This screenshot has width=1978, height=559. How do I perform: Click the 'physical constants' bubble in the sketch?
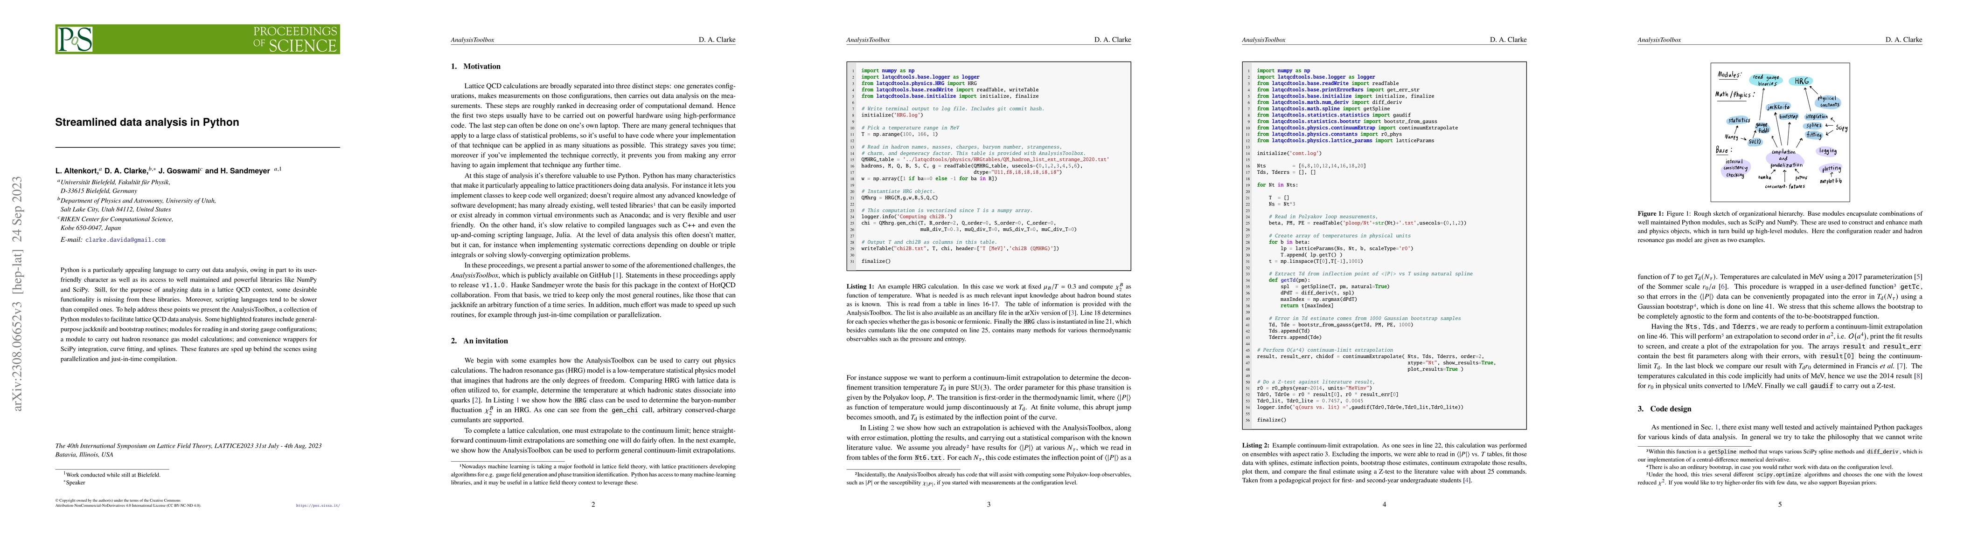[1828, 102]
